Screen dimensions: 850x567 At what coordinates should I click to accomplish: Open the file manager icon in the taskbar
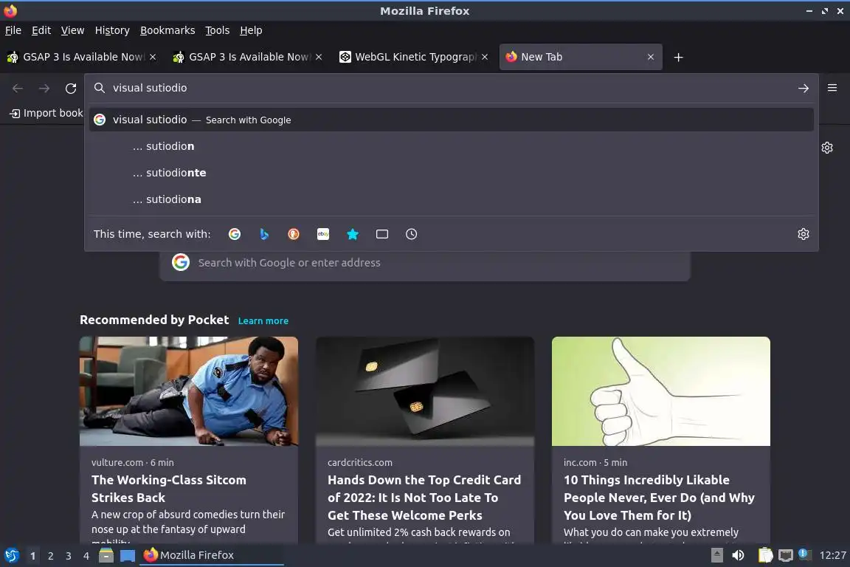pyautogui.click(x=106, y=555)
